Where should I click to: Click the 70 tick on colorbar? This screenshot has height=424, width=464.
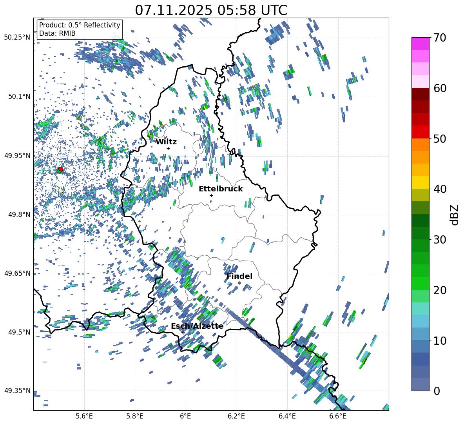440,38
